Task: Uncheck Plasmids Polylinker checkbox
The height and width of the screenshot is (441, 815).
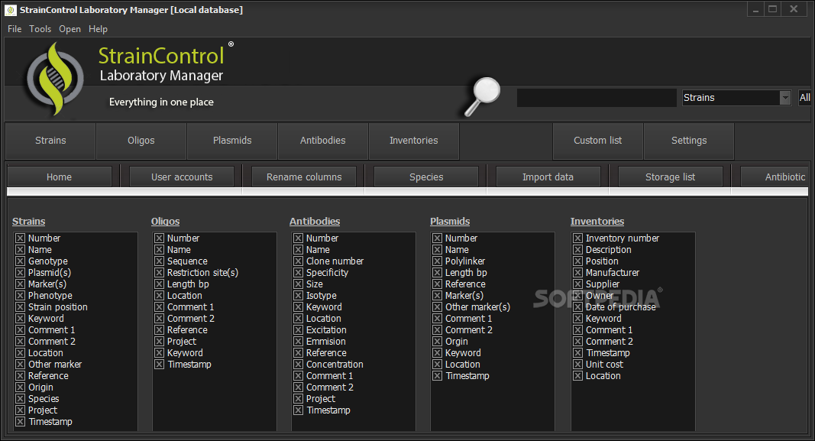Action: tap(437, 261)
